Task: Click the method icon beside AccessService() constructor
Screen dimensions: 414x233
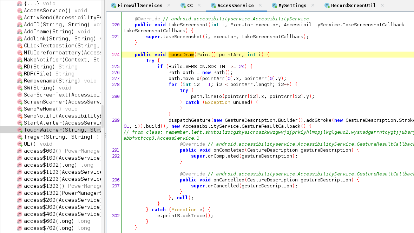Action: (20, 11)
